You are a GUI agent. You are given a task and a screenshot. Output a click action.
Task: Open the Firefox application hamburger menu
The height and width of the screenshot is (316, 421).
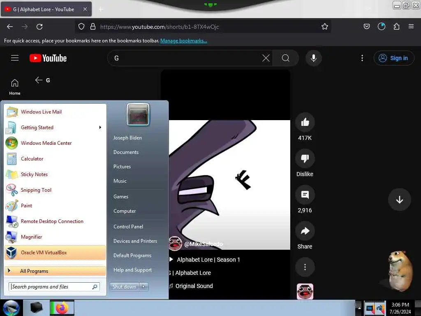point(411,26)
